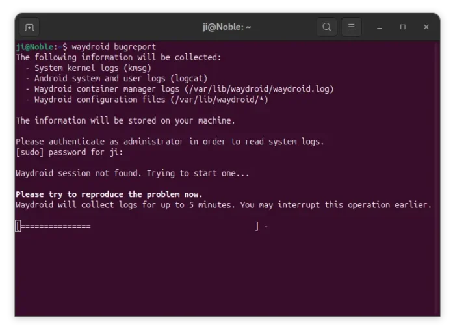Image resolution: width=455 pixels, height=333 pixels.
Task: Close the terminal window
Action: 426,27
